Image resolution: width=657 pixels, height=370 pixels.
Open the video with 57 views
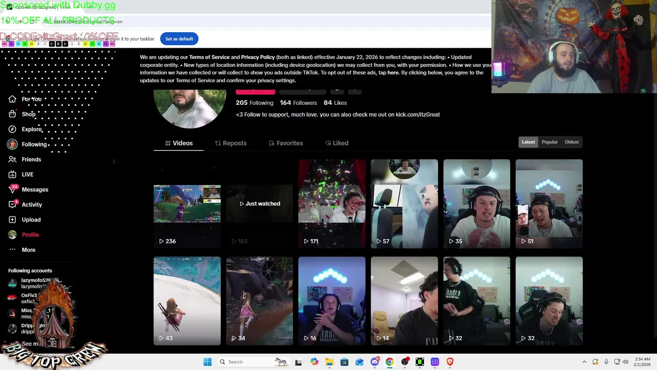click(404, 203)
